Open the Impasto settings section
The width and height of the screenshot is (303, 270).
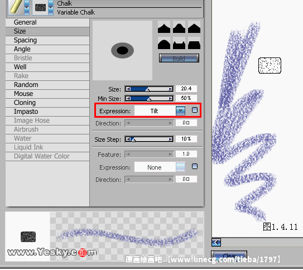(47, 112)
